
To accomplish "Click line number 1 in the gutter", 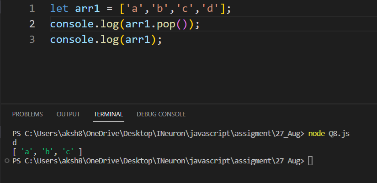I will (x=32, y=9).
